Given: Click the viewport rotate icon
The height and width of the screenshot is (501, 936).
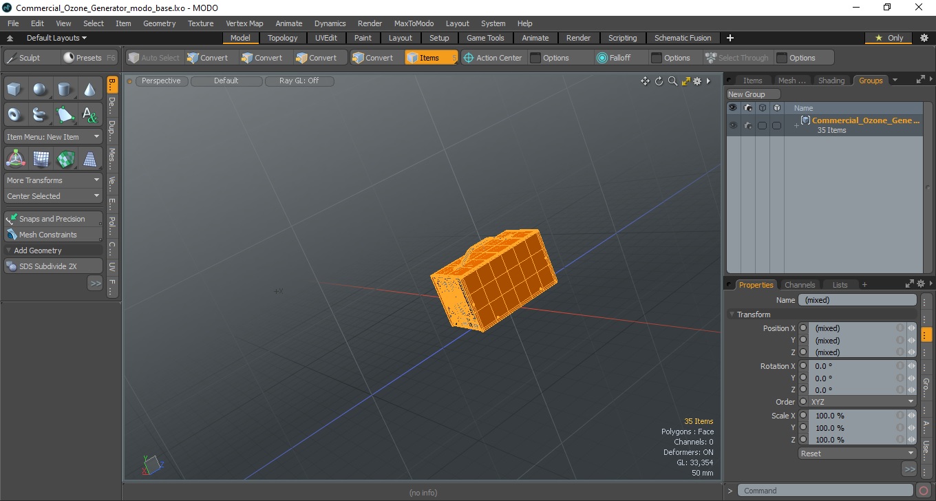Looking at the screenshot, I should pyautogui.click(x=659, y=81).
